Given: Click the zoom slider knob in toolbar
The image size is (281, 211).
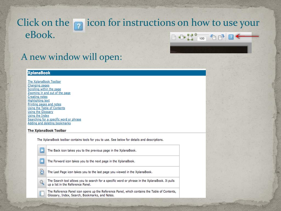Looking at the screenshot, I should [196, 34].
